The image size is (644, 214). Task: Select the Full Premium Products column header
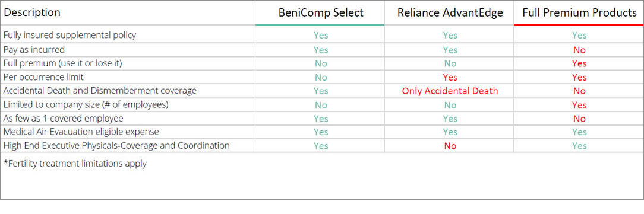[x=579, y=12]
